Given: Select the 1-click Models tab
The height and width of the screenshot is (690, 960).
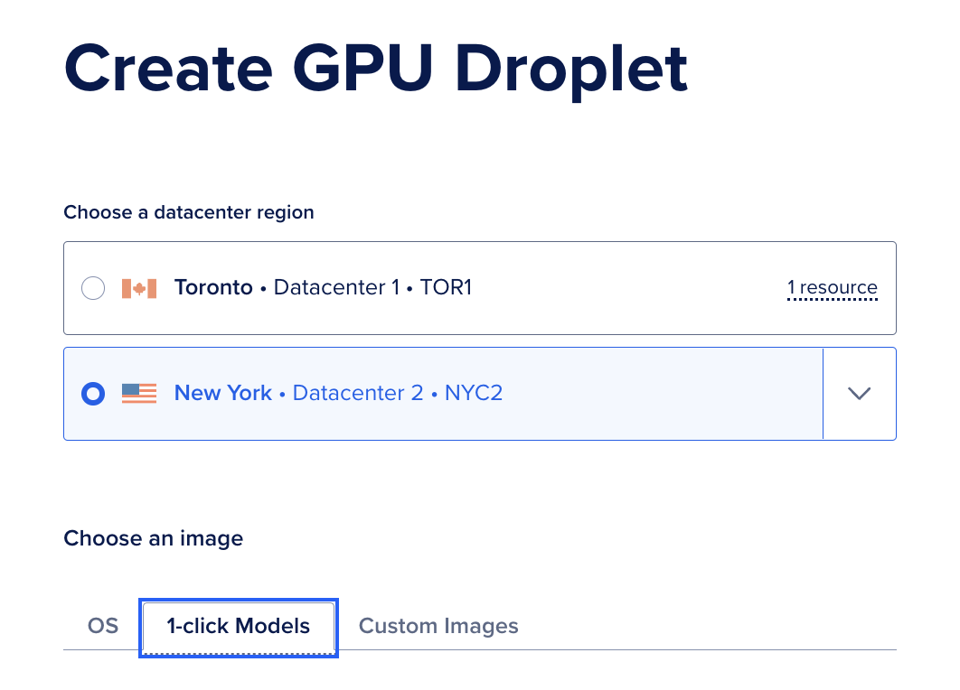Looking at the screenshot, I should (x=238, y=625).
